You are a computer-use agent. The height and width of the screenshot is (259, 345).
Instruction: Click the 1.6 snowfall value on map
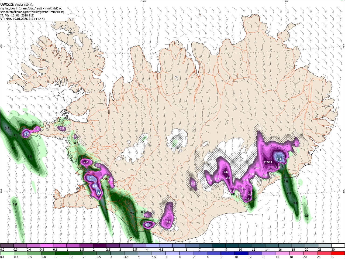[x=241, y=189]
